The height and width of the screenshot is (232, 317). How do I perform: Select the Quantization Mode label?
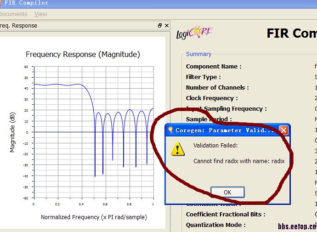pyautogui.click(x=216, y=225)
